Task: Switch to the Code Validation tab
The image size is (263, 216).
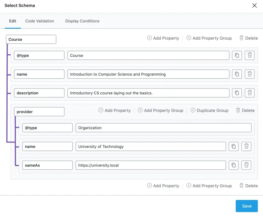Action: (x=40, y=21)
